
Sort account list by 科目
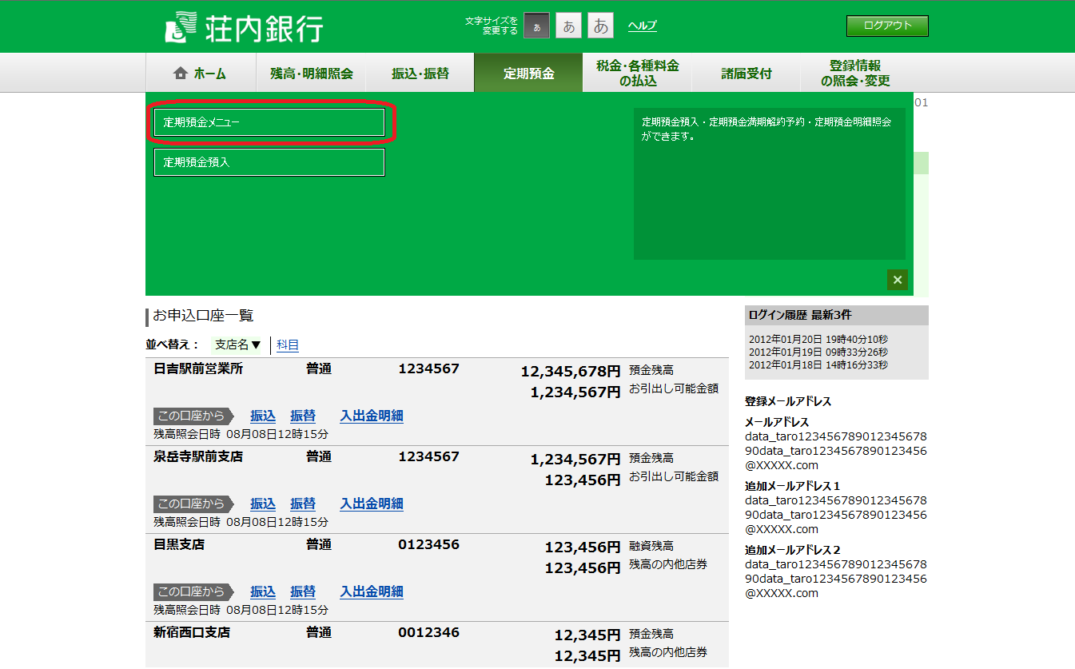coord(288,345)
